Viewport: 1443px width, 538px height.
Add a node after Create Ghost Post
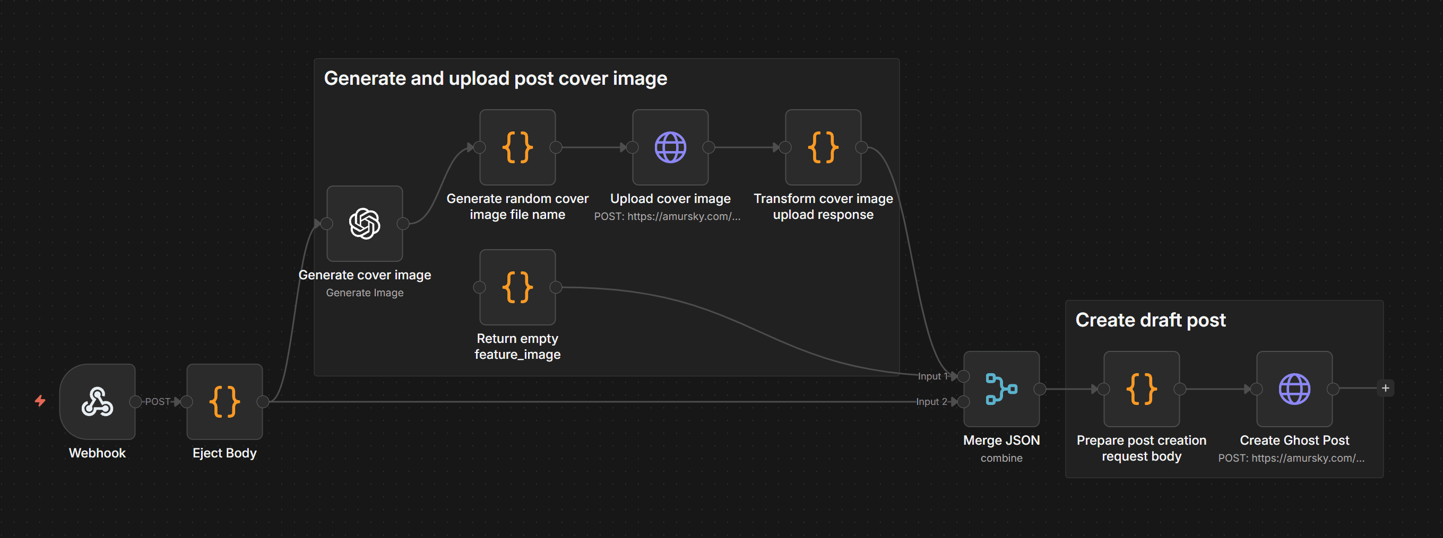(x=1385, y=388)
